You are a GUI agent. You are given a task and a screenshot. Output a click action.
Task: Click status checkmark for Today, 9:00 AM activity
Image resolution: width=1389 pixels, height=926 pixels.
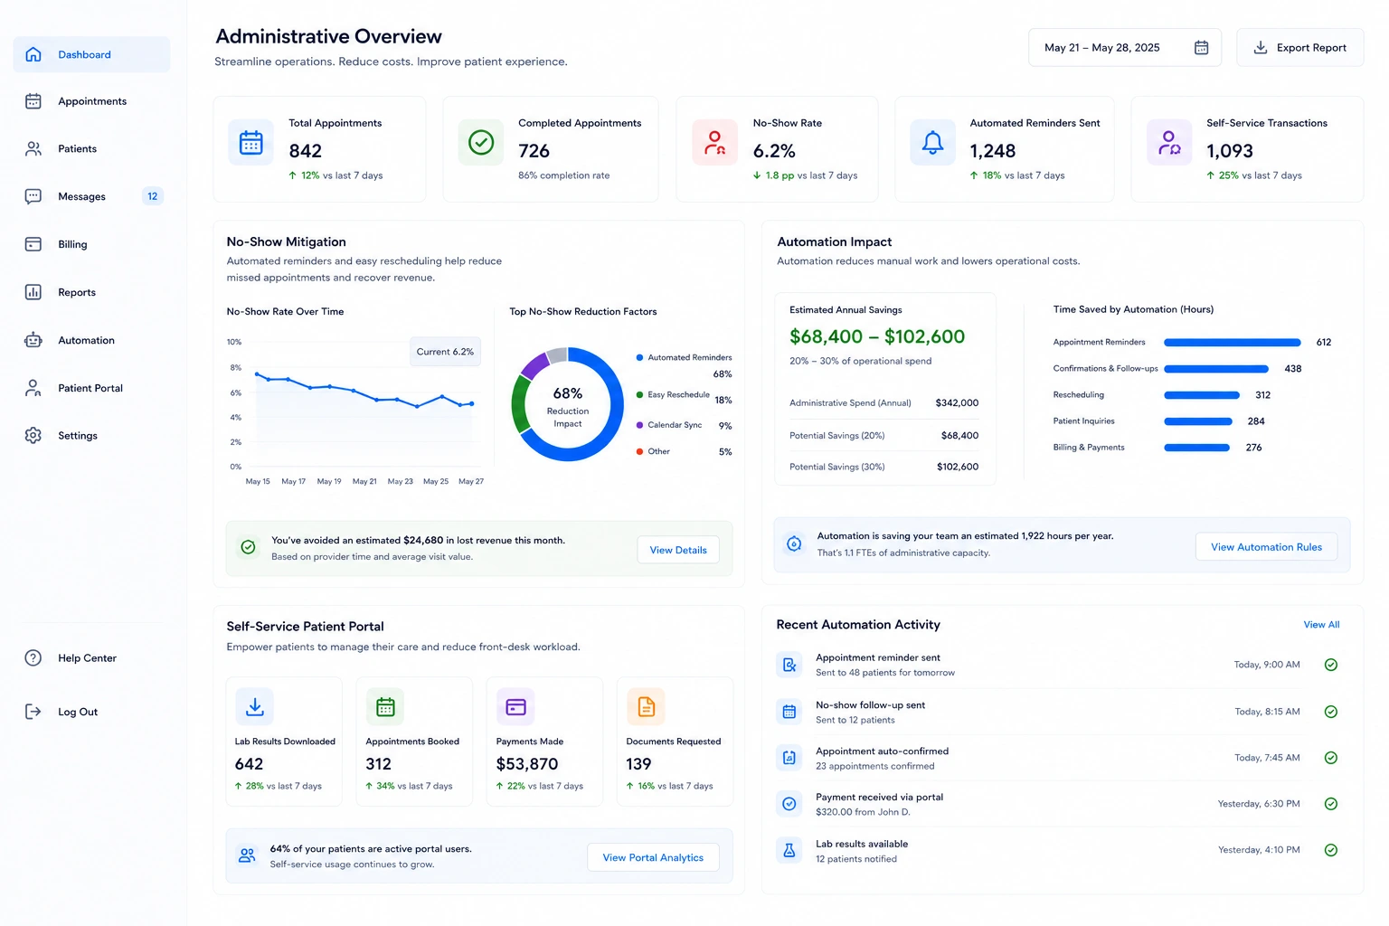click(1331, 665)
